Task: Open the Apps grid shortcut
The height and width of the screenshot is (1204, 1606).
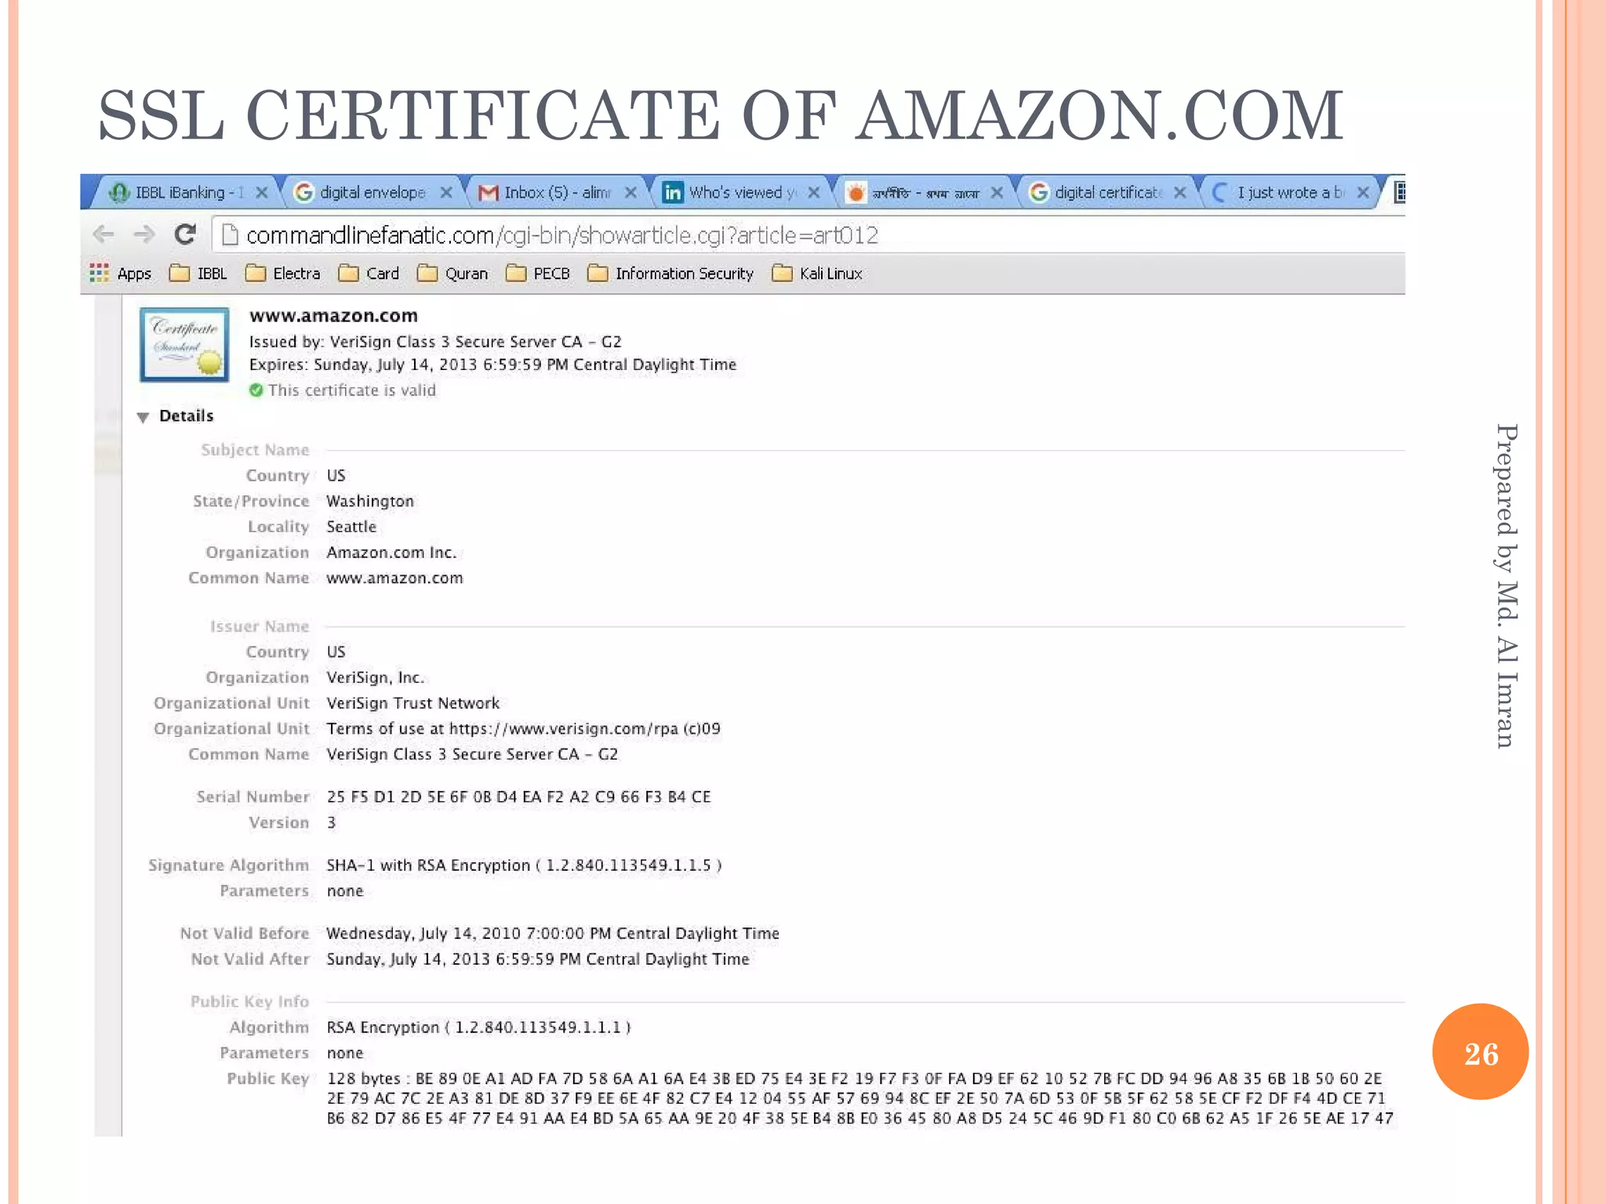Action: (x=121, y=274)
